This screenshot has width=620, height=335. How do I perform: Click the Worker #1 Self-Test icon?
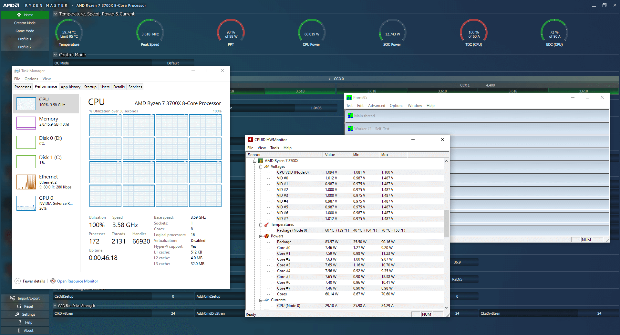click(350, 129)
